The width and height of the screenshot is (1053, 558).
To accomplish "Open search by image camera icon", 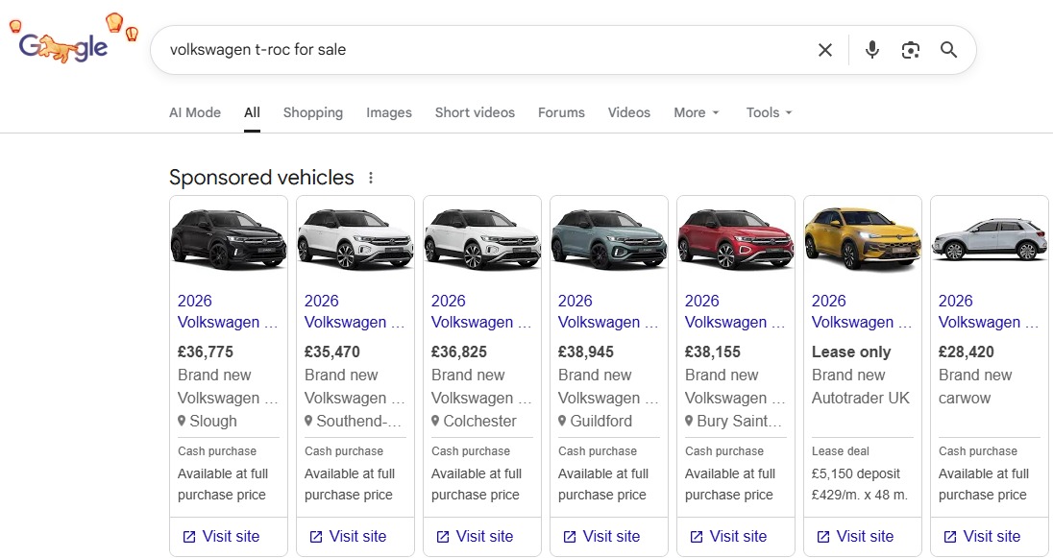I will (x=910, y=50).
